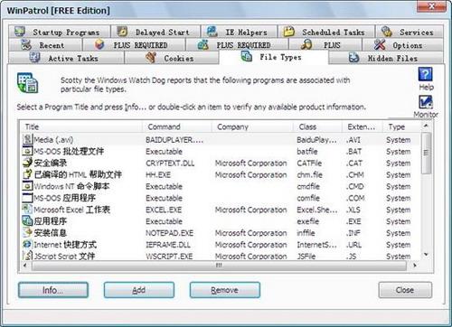452x327 pixels.
Task: Open the Services tab
Action: tap(410, 32)
